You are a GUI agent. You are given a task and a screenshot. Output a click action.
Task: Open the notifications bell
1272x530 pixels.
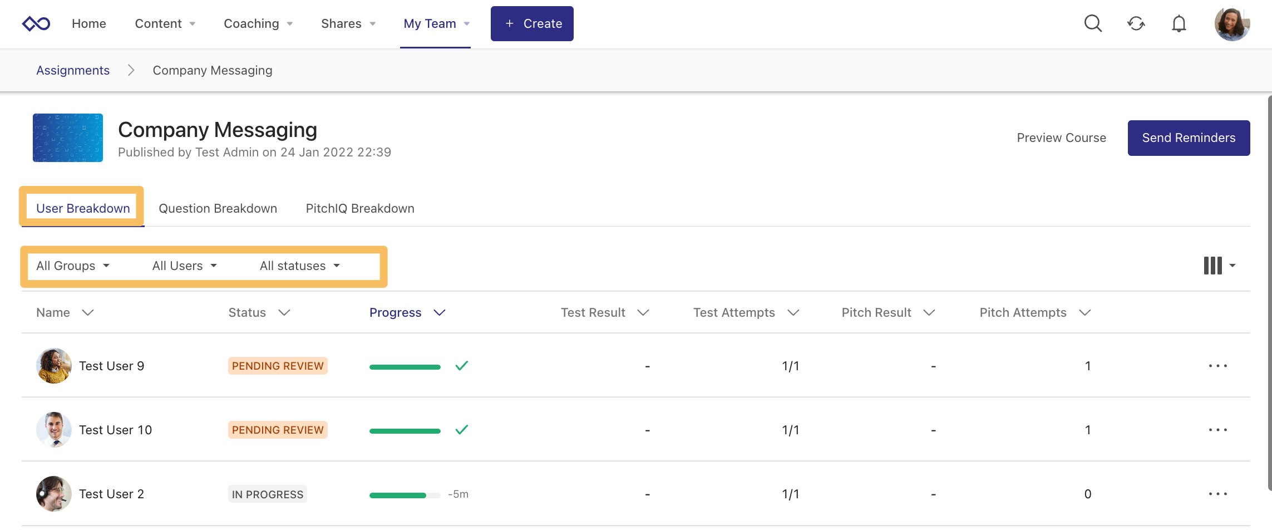[x=1179, y=23]
